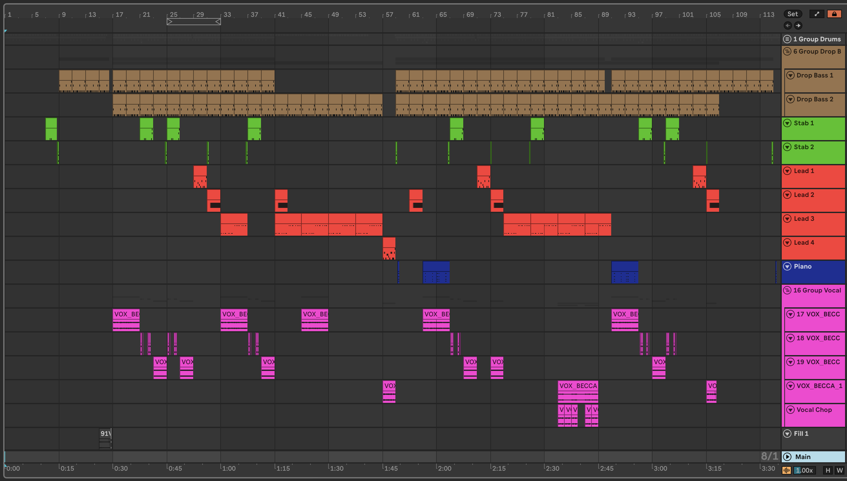Click the Set locator button
This screenshot has height=481, width=847.
click(792, 14)
